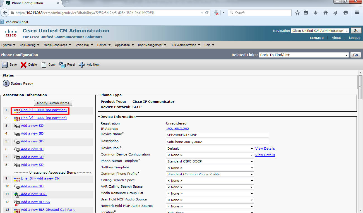Expand the Device Pool dropdown

pos(210,149)
